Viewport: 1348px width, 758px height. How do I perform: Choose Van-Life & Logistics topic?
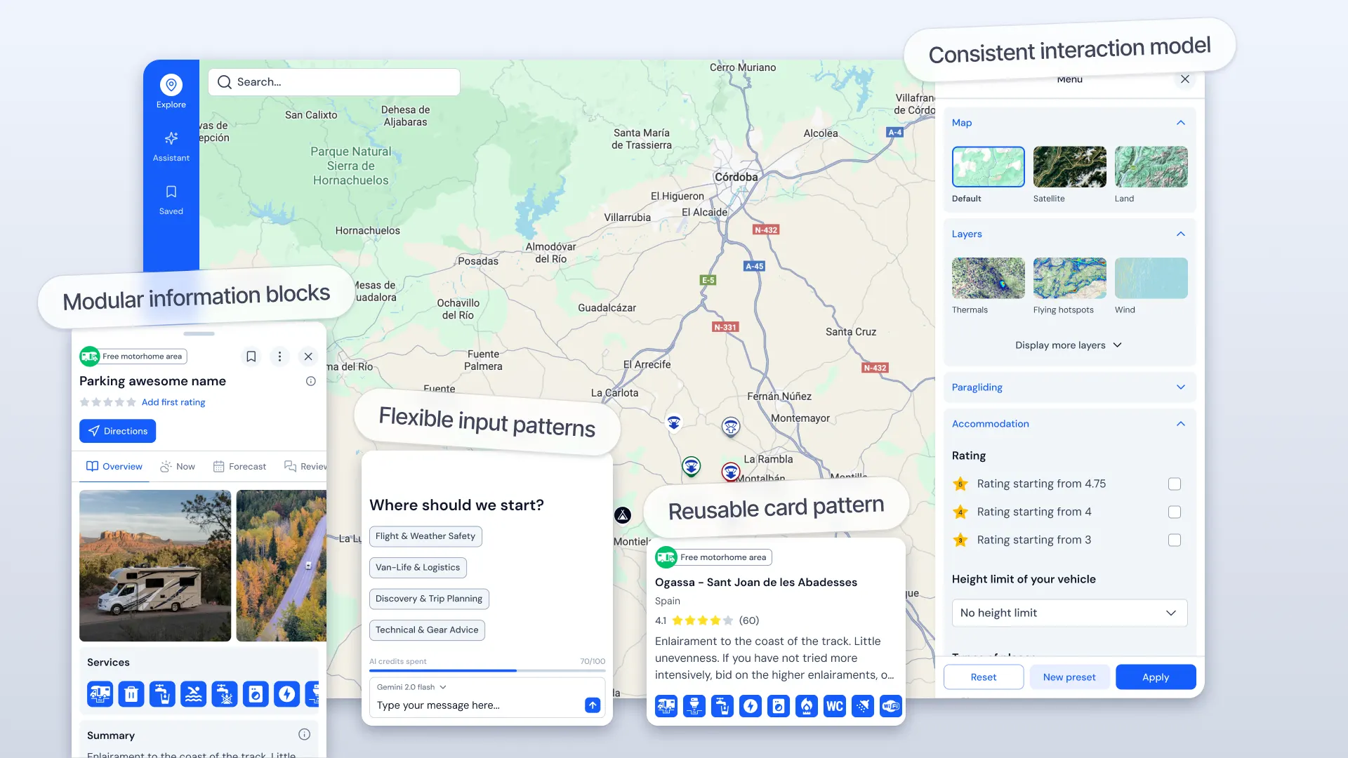(x=418, y=568)
